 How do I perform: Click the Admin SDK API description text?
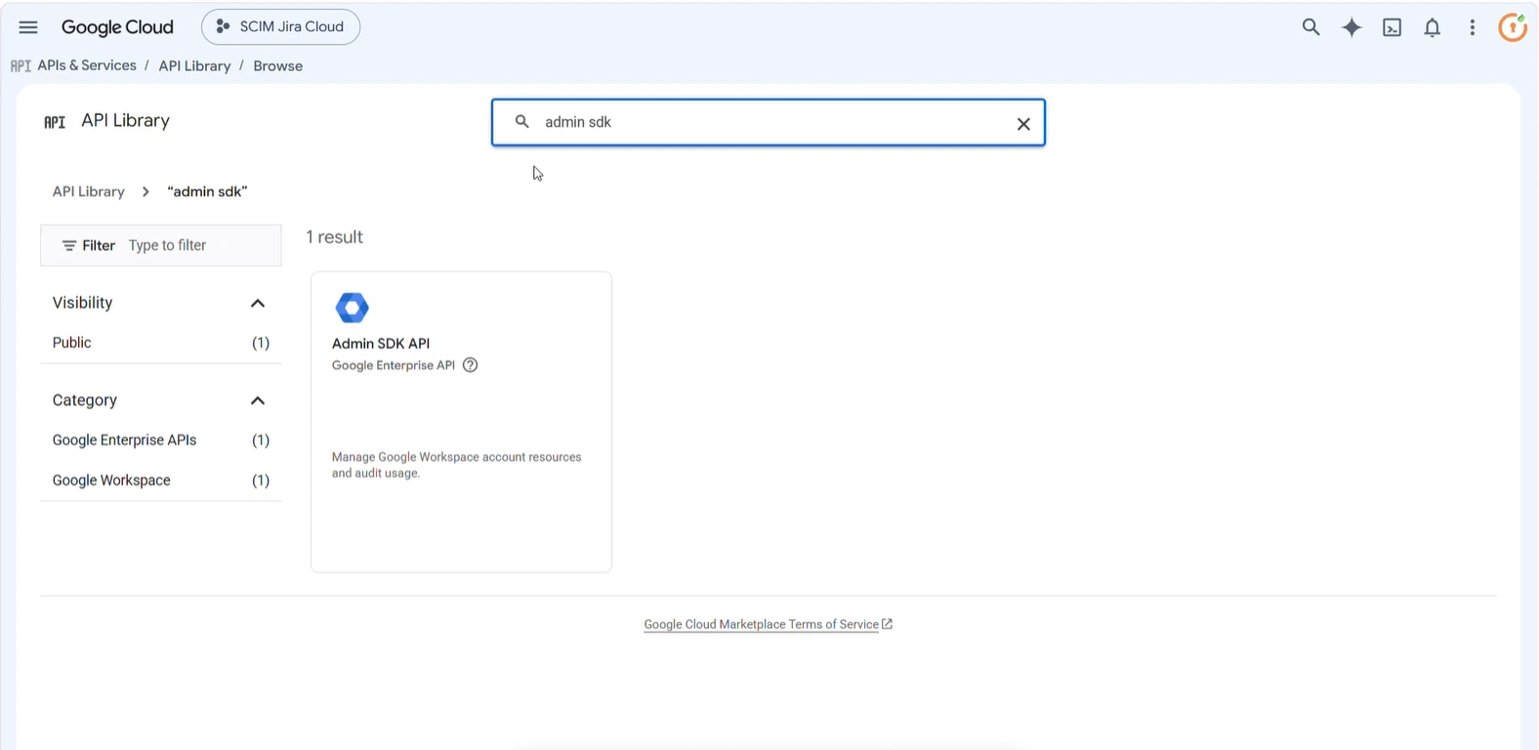(456, 465)
